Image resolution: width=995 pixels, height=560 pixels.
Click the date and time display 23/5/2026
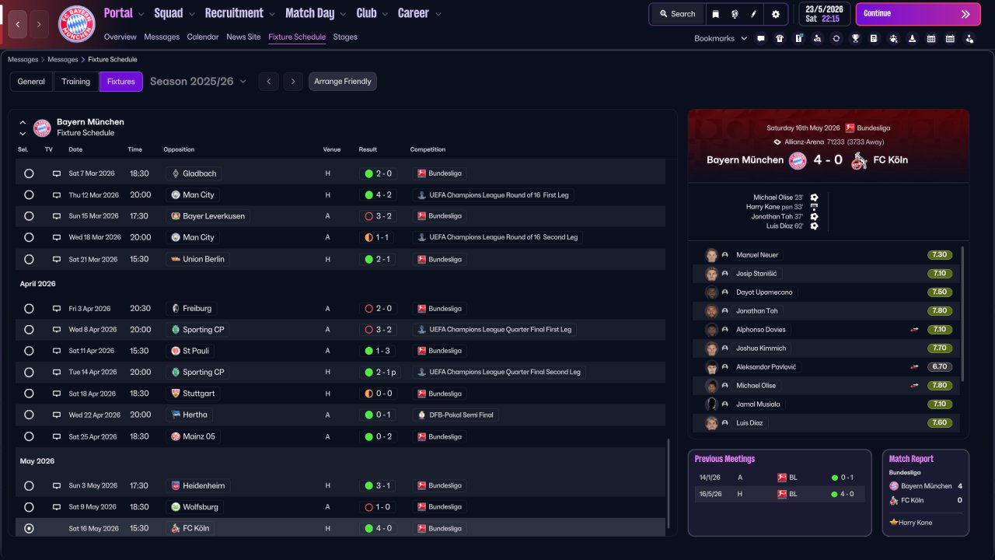coord(825,14)
